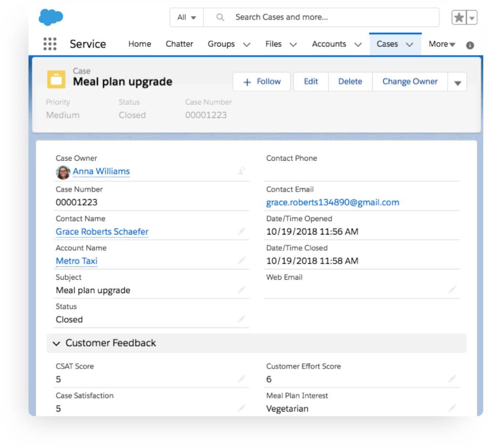Screen dimensions: 488x447
Task: Click the Subject value Meal plan upgrade
Action: pyautogui.click(x=93, y=290)
